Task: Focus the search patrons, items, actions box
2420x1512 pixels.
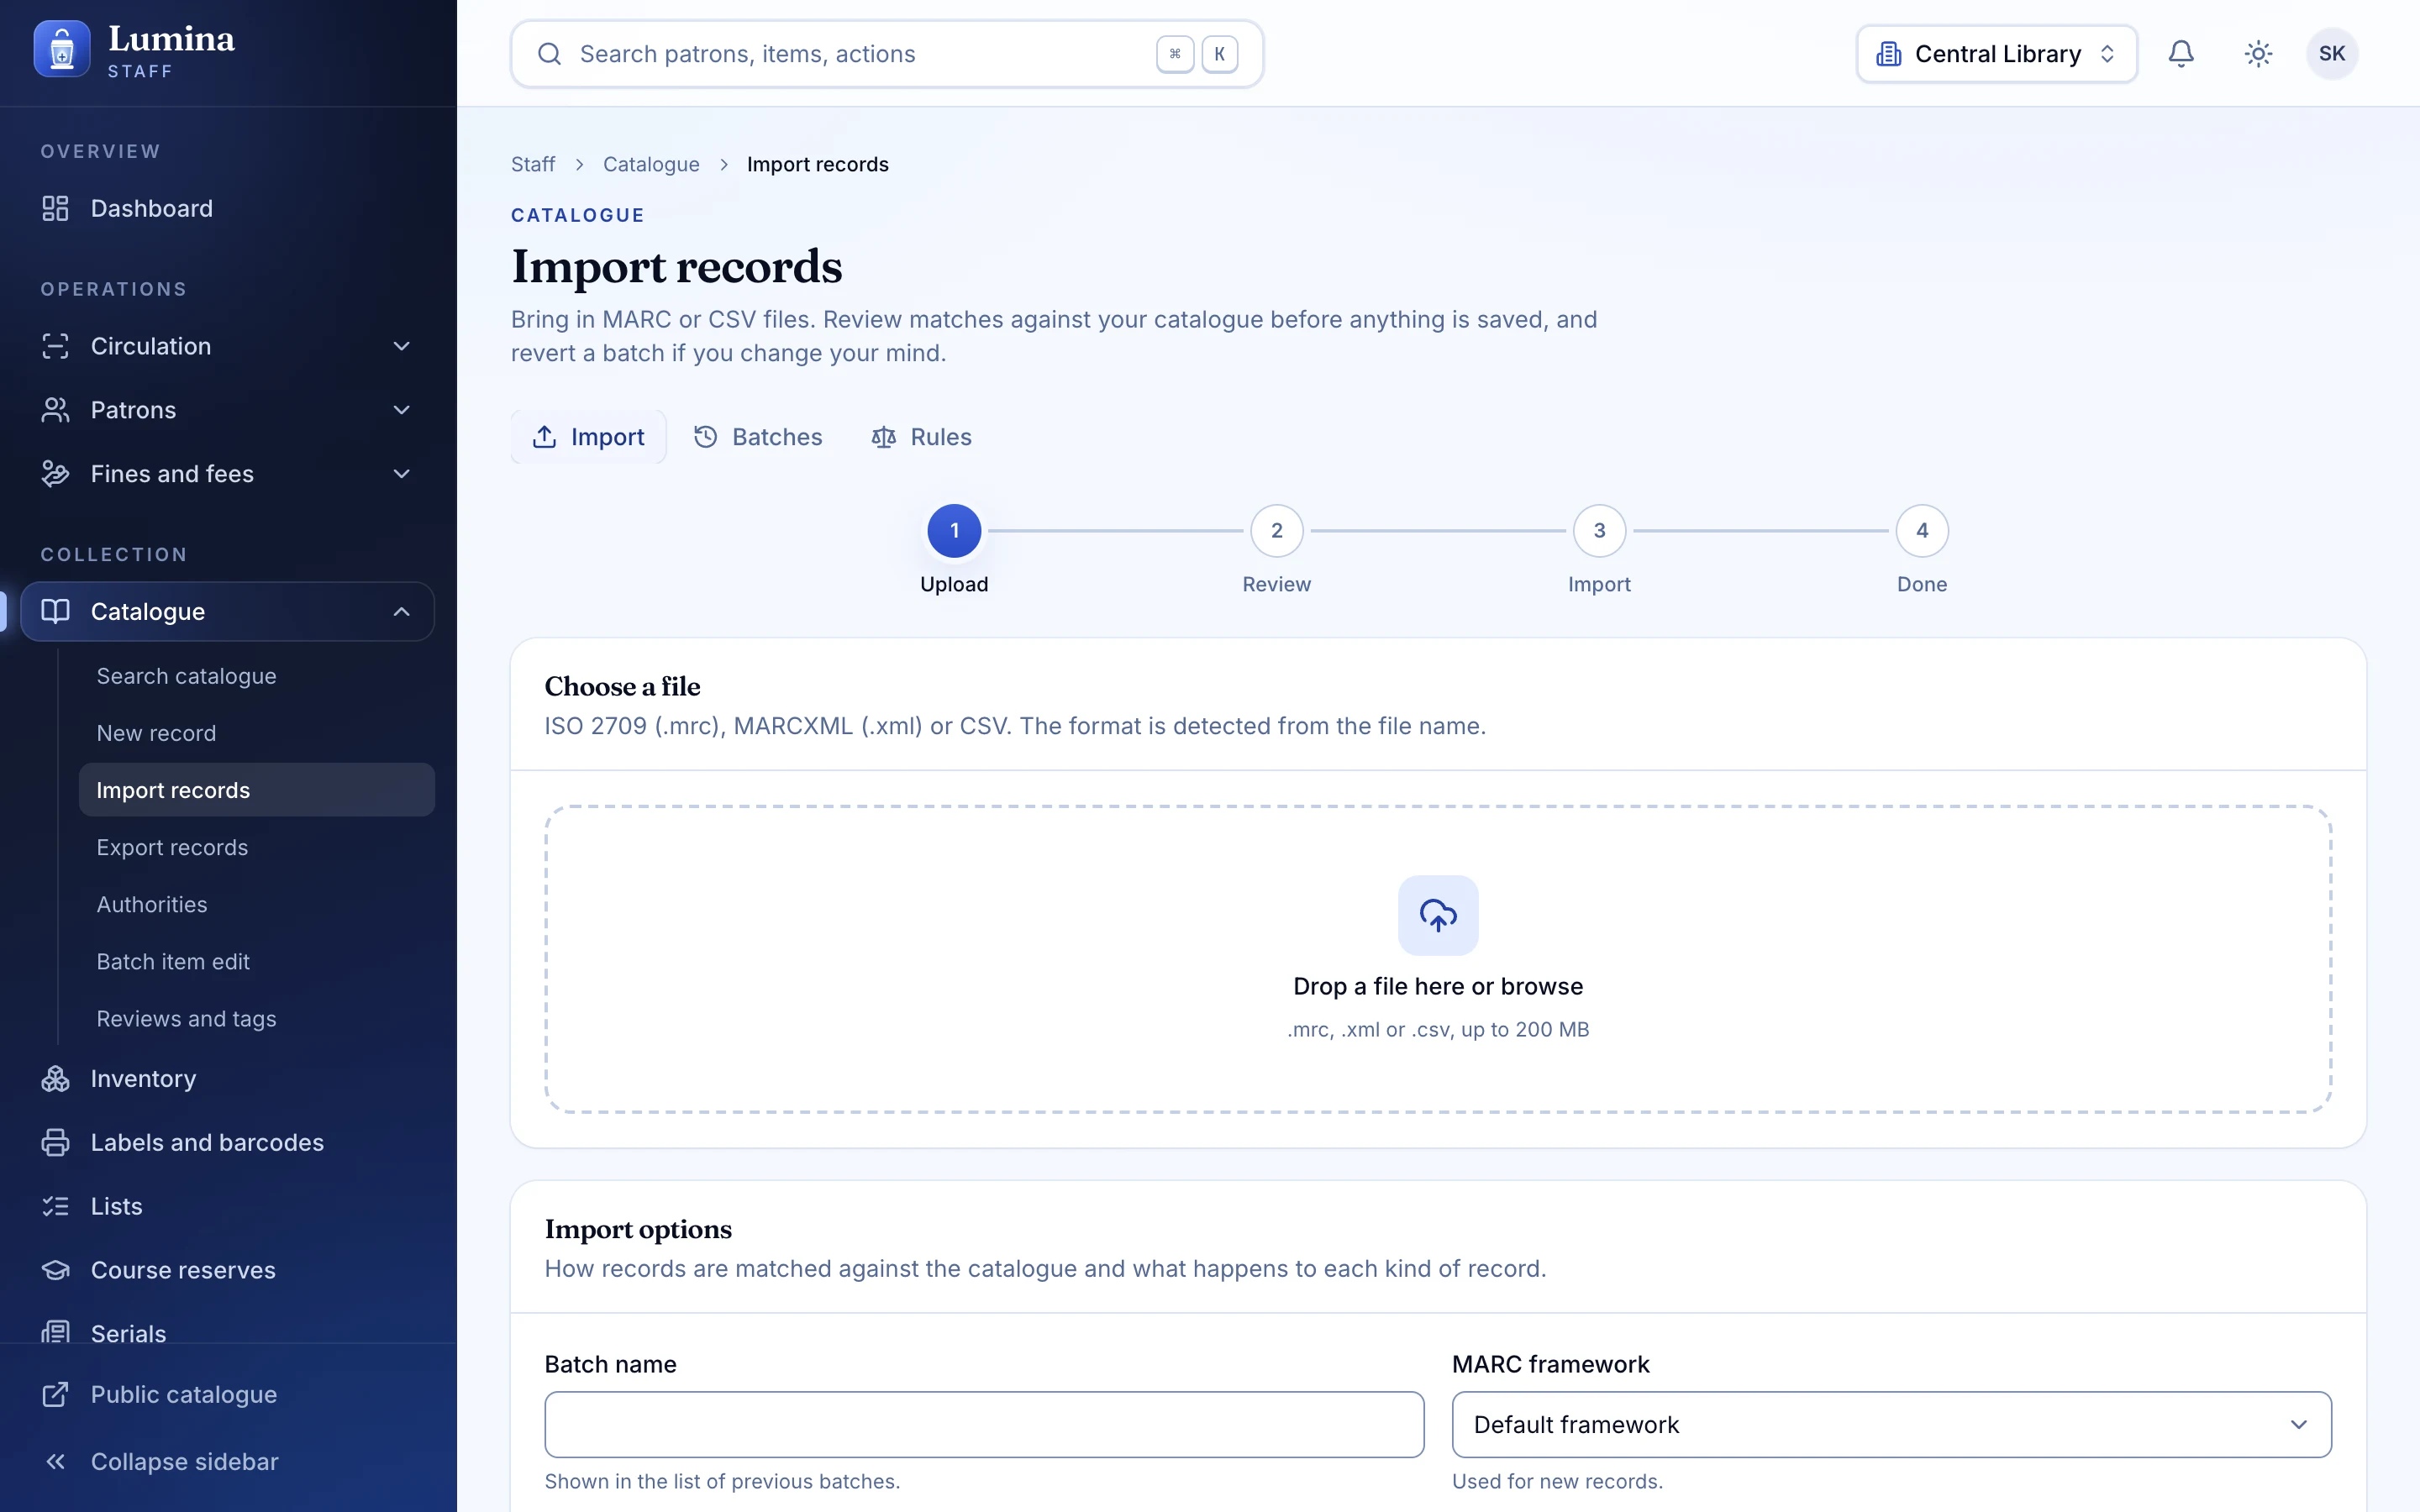Action: pyautogui.click(x=887, y=54)
